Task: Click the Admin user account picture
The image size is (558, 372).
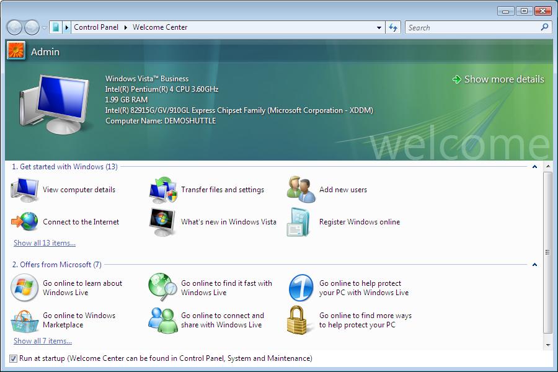Action: coord(16,50)
